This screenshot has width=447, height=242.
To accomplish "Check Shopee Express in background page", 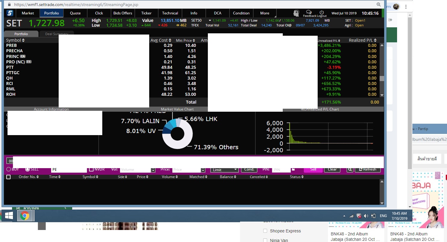I will coord(265,231).
